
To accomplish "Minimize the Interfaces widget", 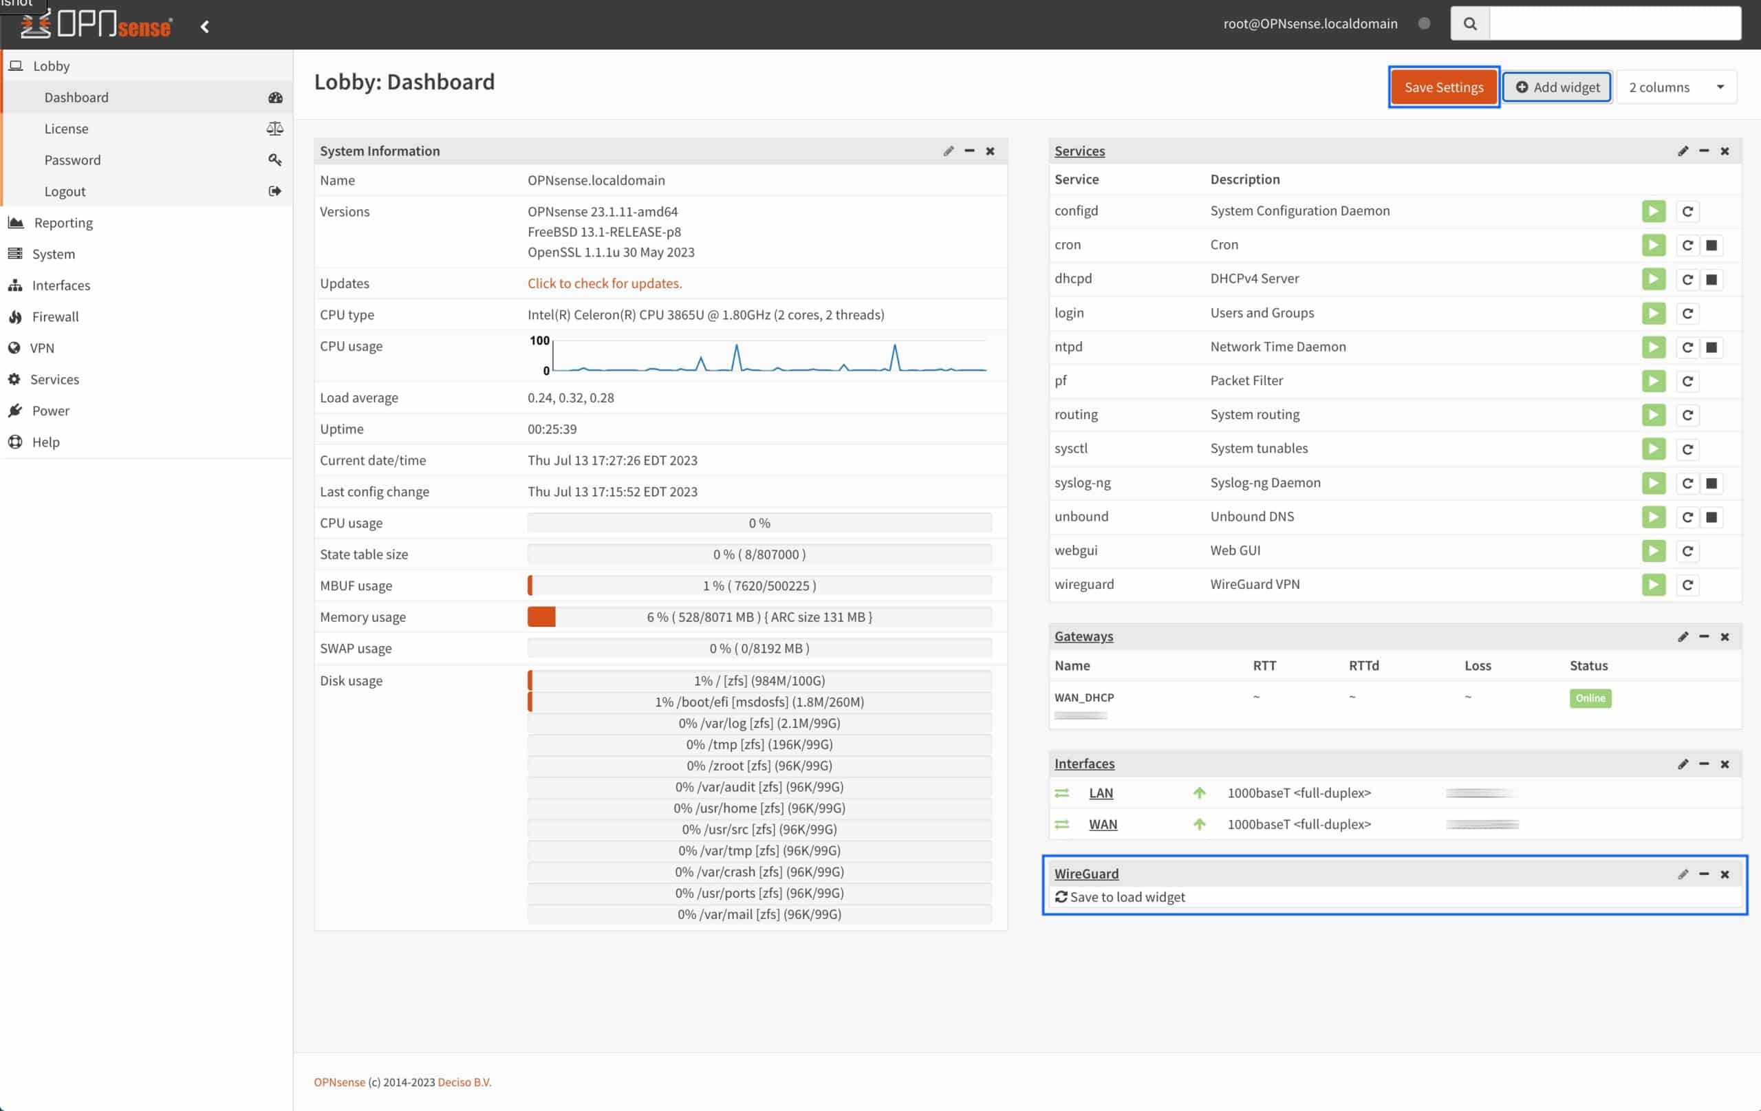I will (x=1703, y=764).
